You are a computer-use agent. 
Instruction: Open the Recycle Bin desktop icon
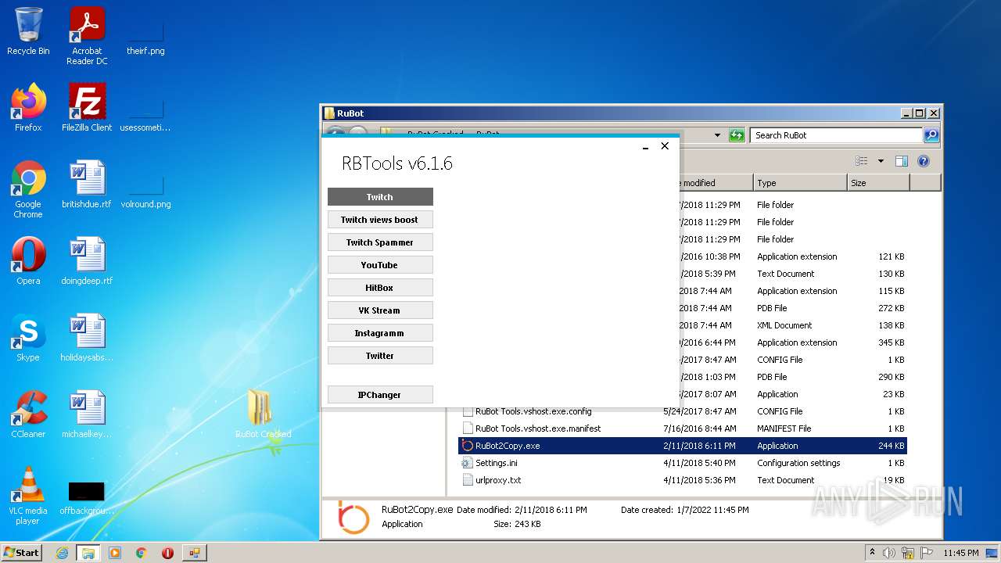(28, 31)
